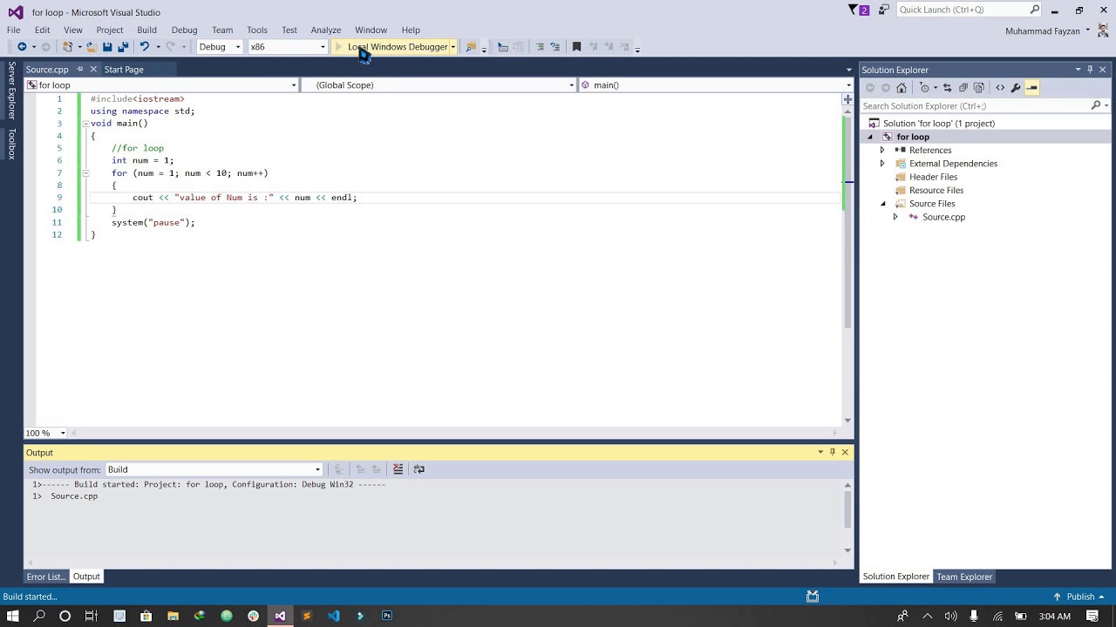The image size is (1116, 627).
Task: Open the Toolbox side tab
Action: tap(11, 145)
